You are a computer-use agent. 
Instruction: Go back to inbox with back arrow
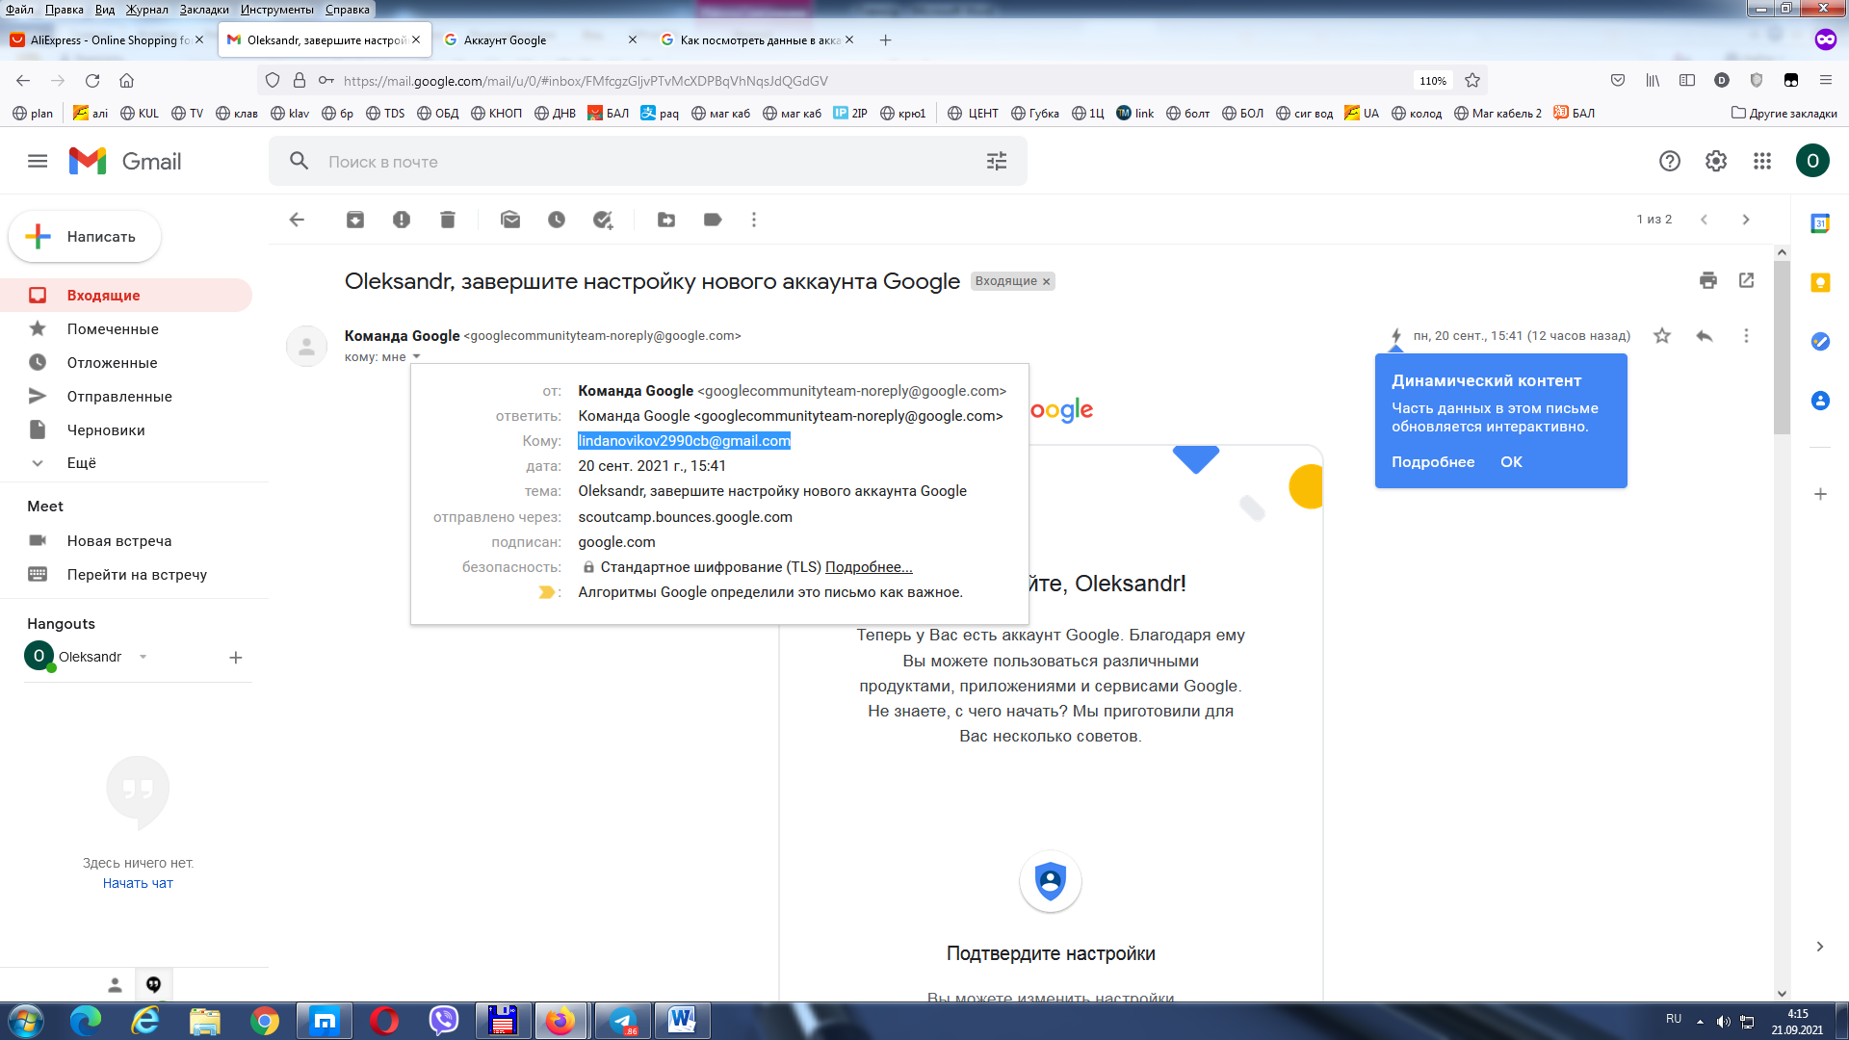(x=297, y=220)
